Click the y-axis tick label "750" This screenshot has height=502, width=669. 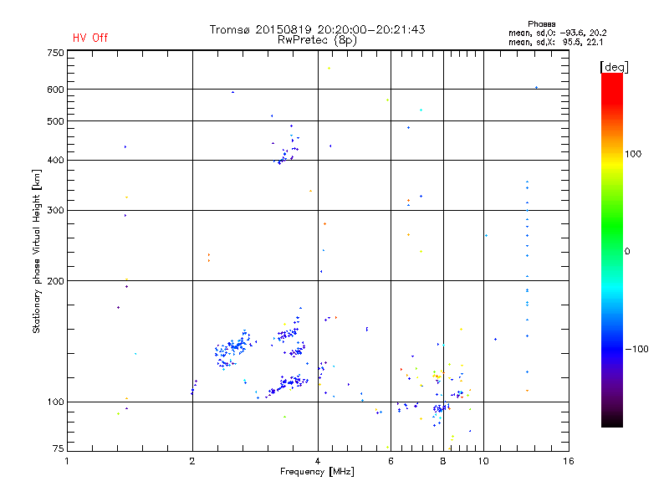click(55, 54)
